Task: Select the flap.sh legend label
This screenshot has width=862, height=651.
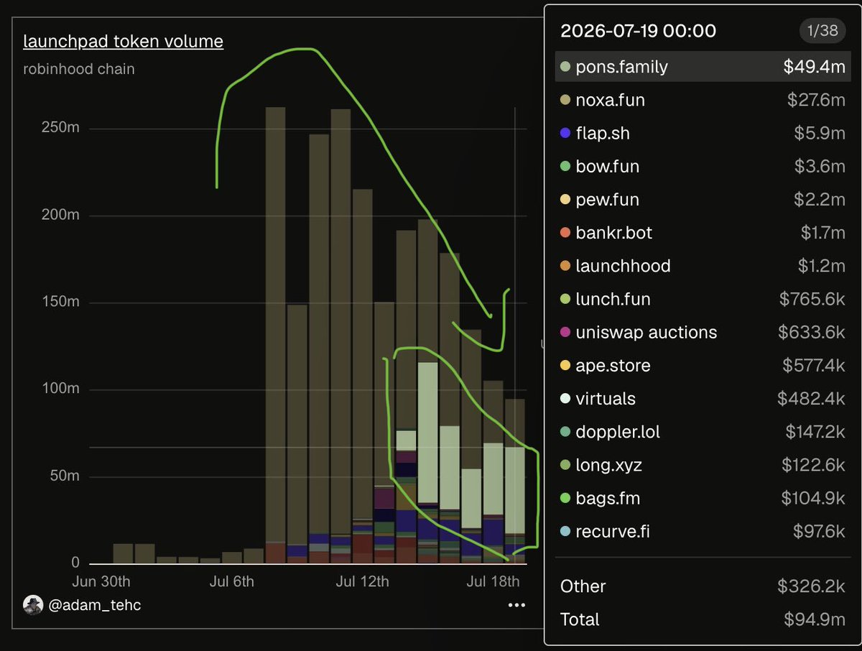Action: [x=603, y=133]
